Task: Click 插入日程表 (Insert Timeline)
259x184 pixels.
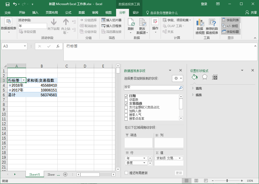Action: [x=111, y=26]
